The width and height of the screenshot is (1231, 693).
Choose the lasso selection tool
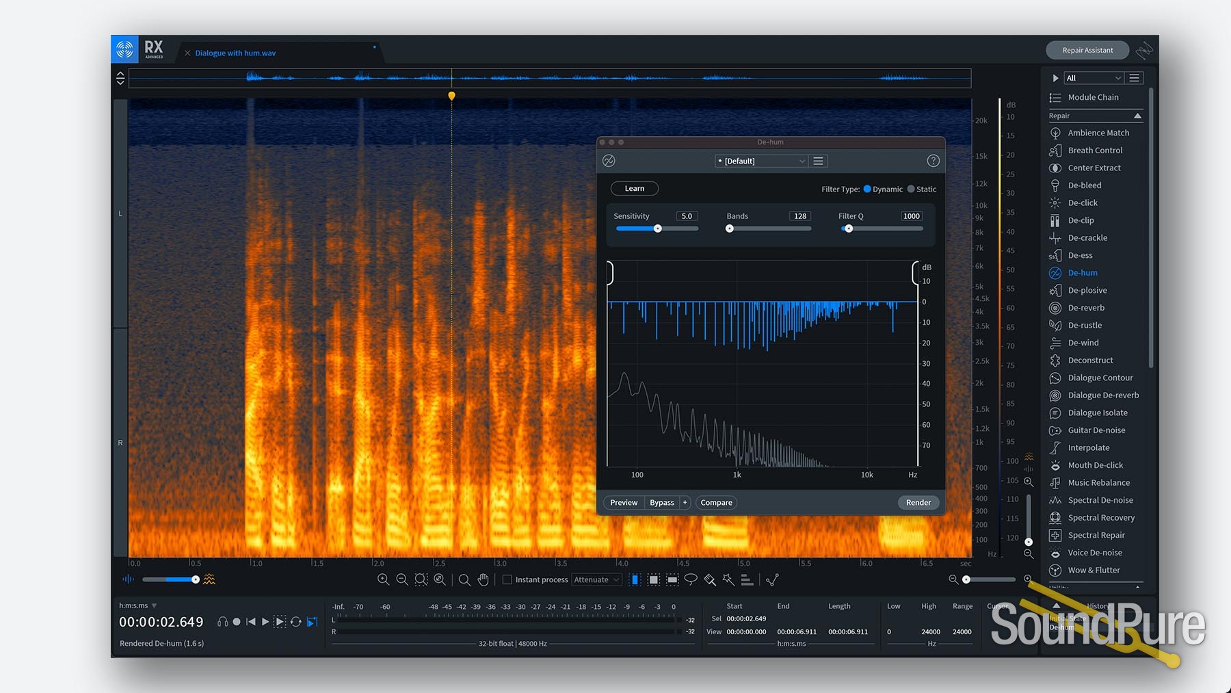pyautogui.click(x=691, y=579)
